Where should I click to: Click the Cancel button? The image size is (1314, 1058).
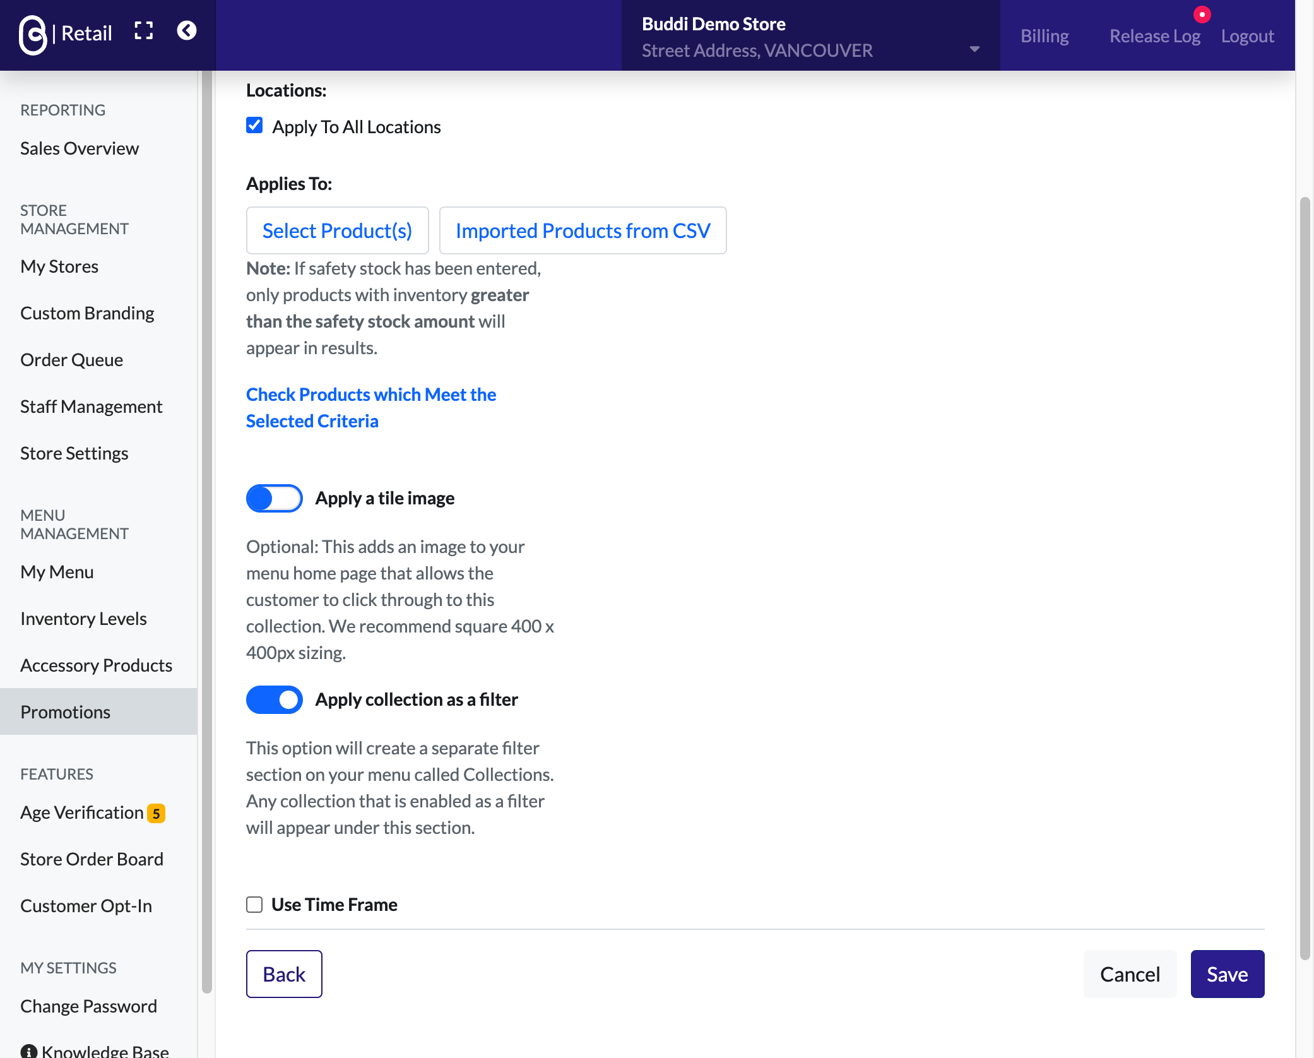pyautogui.click(x=1130, y=974)
